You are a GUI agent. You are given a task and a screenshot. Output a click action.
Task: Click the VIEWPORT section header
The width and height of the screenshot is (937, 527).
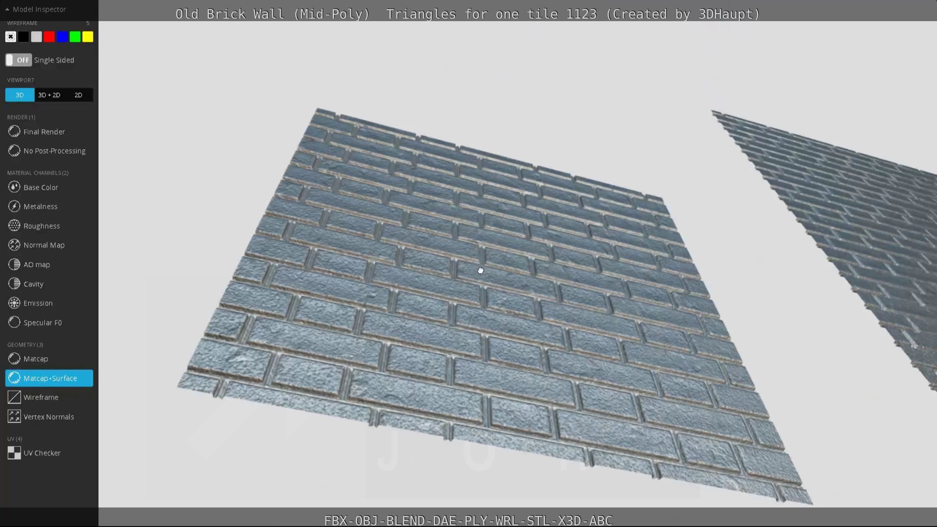click(21, 80)
